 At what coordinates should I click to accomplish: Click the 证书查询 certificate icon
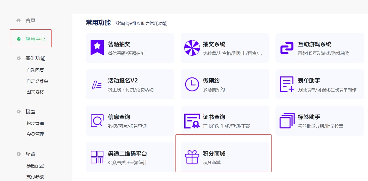(192, 121)
